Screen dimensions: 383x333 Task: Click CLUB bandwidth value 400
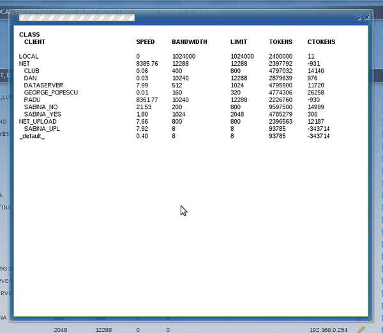coord(177,71)
